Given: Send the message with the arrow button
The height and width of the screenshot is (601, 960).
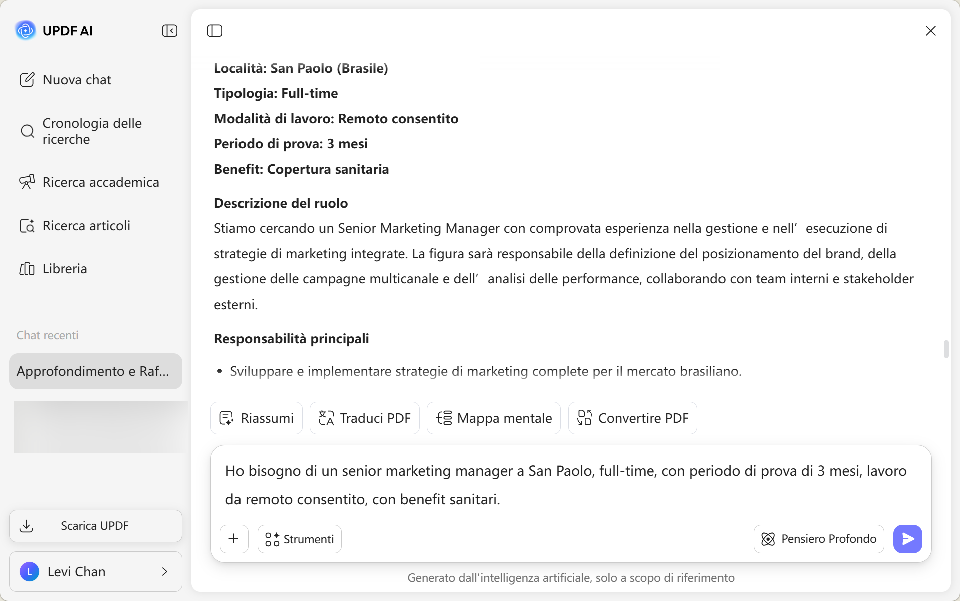Looking at the screenshot, I should click(x=907, y=539).
